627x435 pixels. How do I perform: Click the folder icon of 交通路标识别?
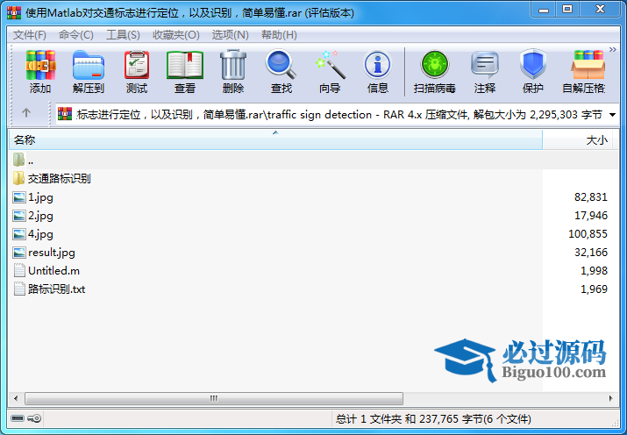pyautogui.click(x=18, y=178)
